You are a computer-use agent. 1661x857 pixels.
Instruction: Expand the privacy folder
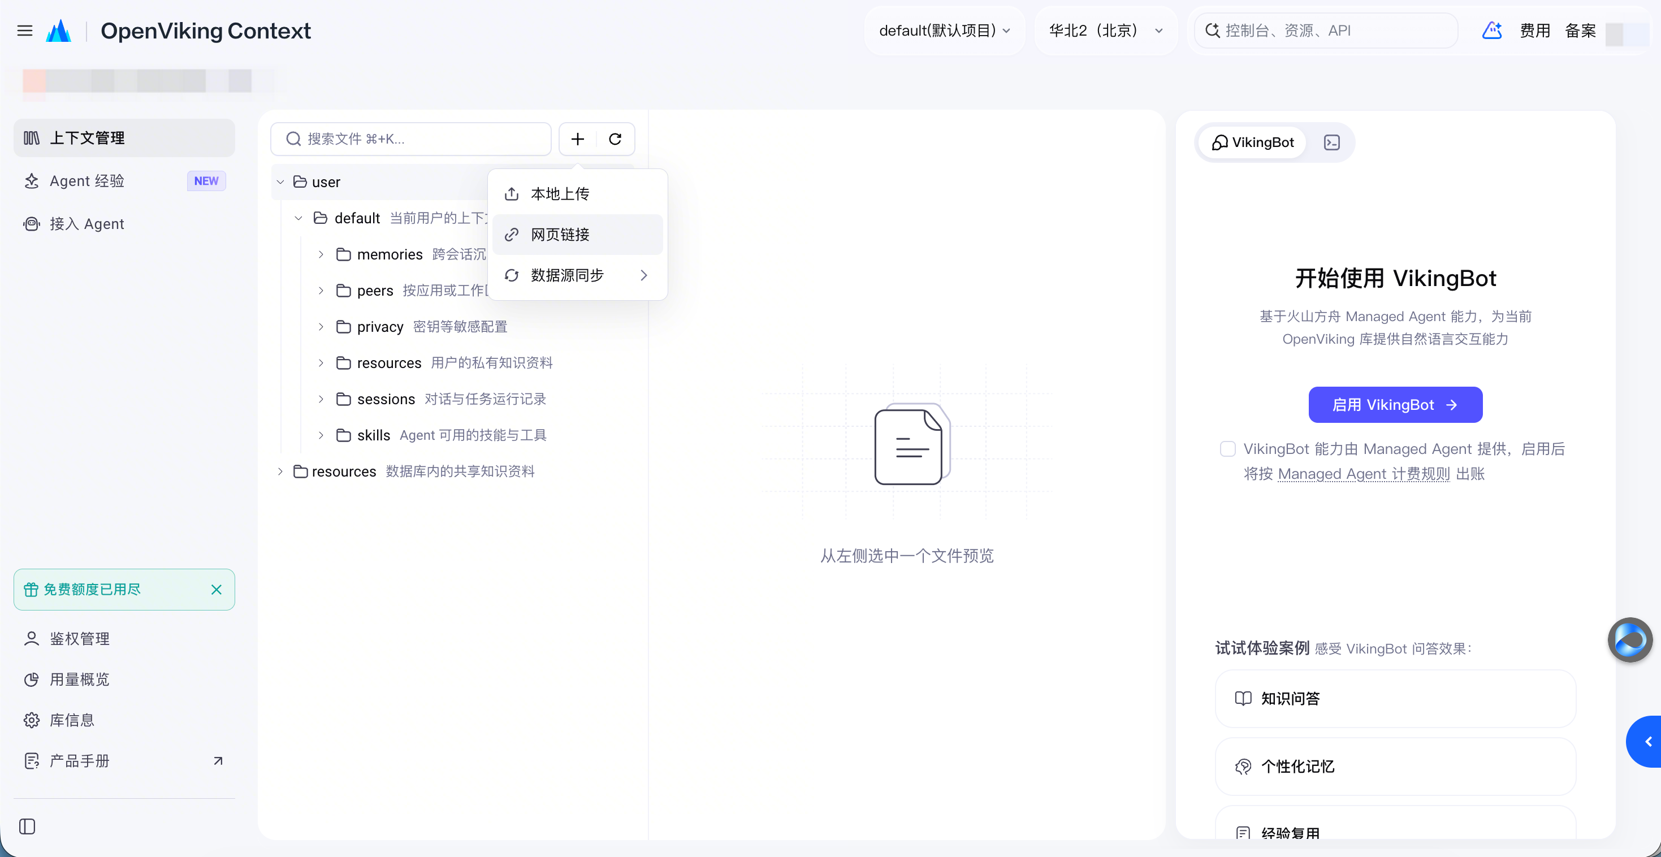tap(321, 326)
